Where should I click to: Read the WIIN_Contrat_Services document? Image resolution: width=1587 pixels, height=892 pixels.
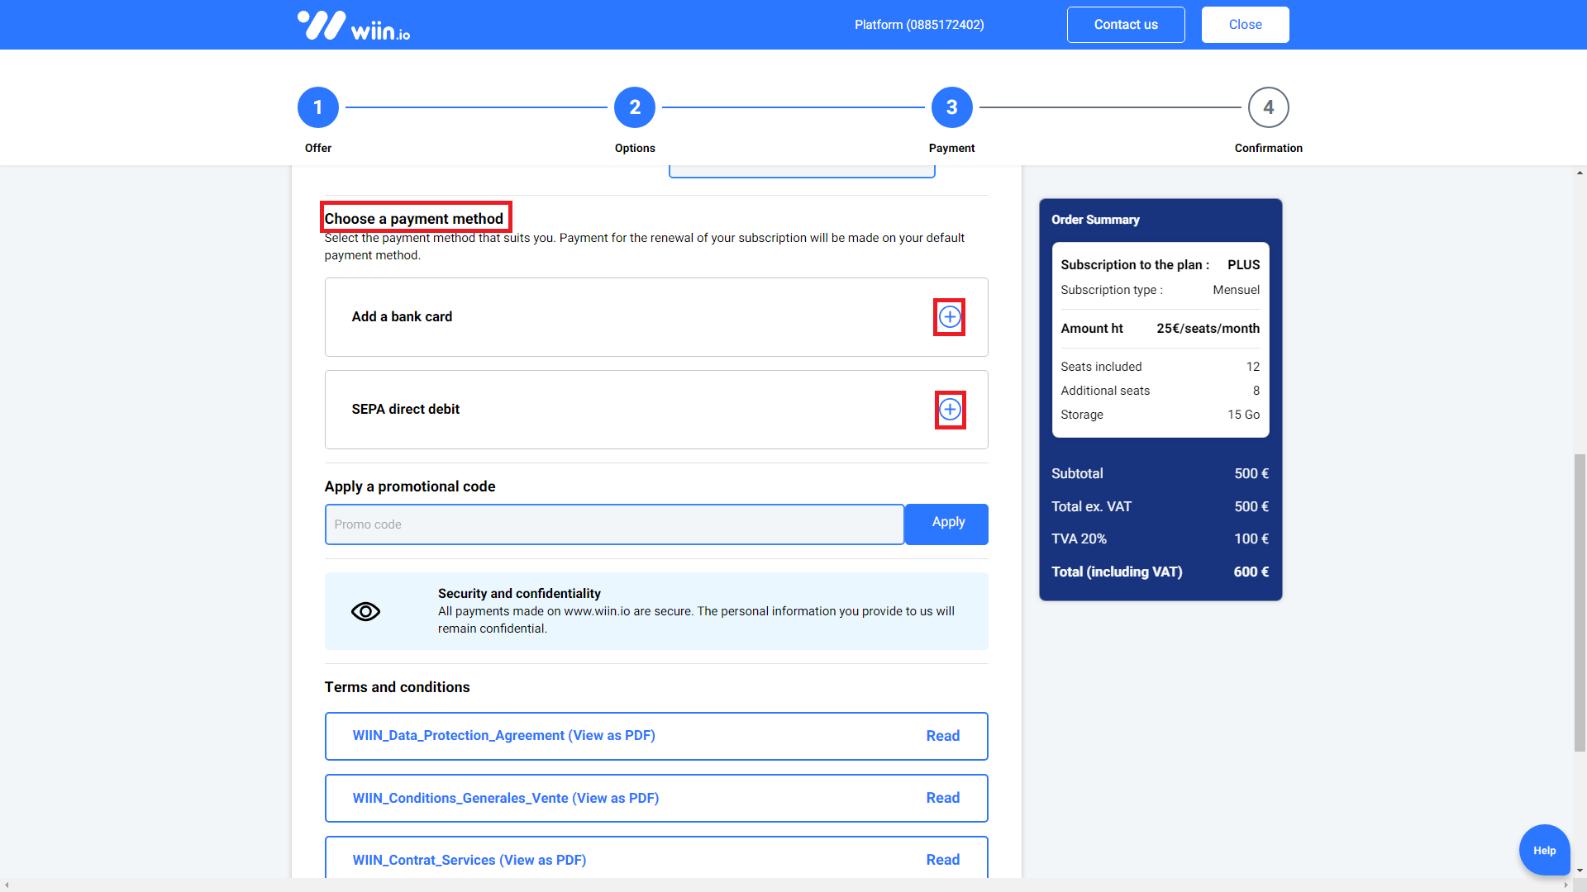[942, 860]
